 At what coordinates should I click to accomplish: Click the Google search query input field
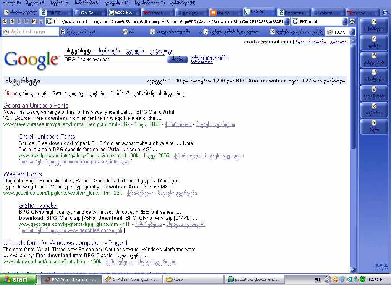tap(115, 59)
